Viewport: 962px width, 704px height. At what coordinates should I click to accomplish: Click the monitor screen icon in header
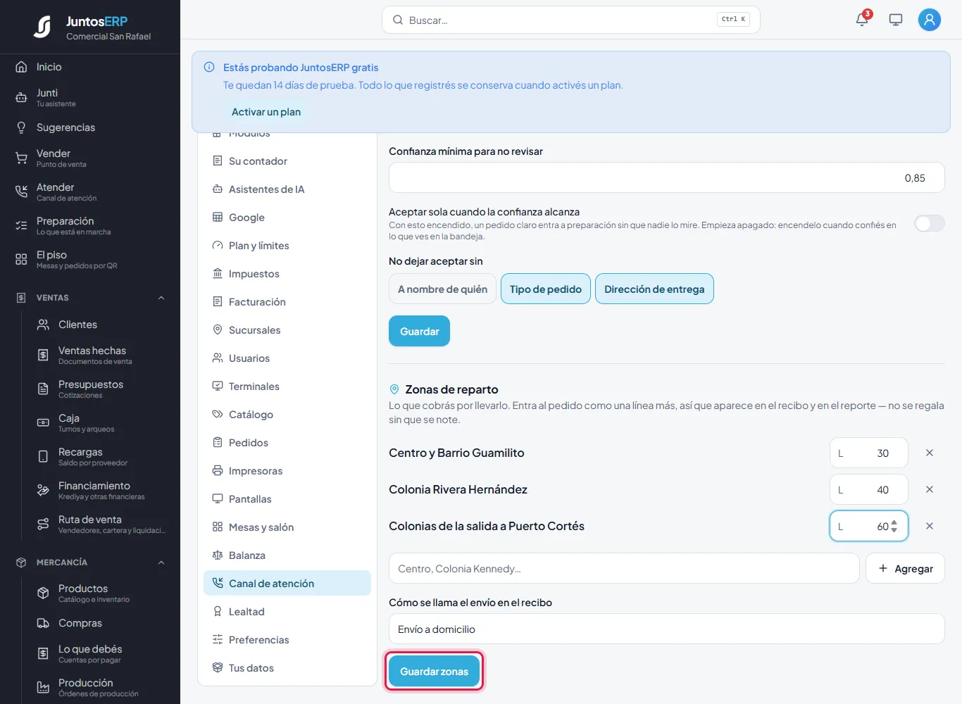[x=896, y=20]
